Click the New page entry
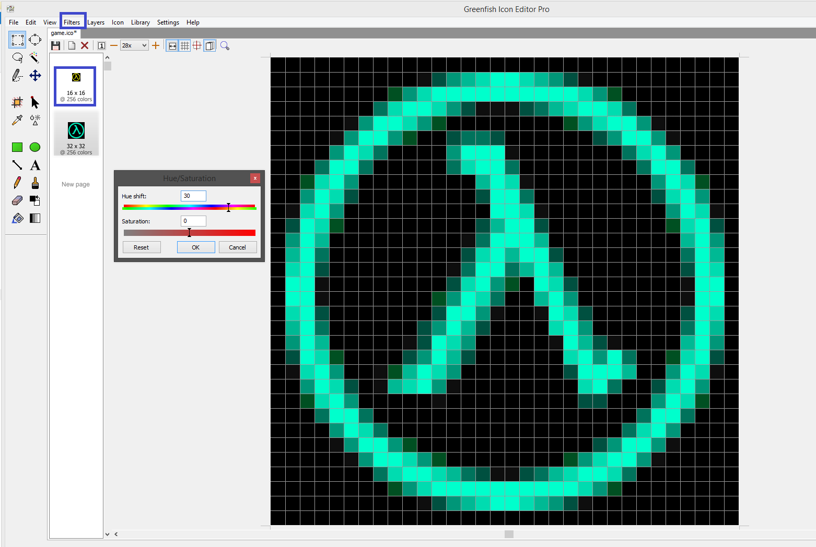 (x=76, y=184)
